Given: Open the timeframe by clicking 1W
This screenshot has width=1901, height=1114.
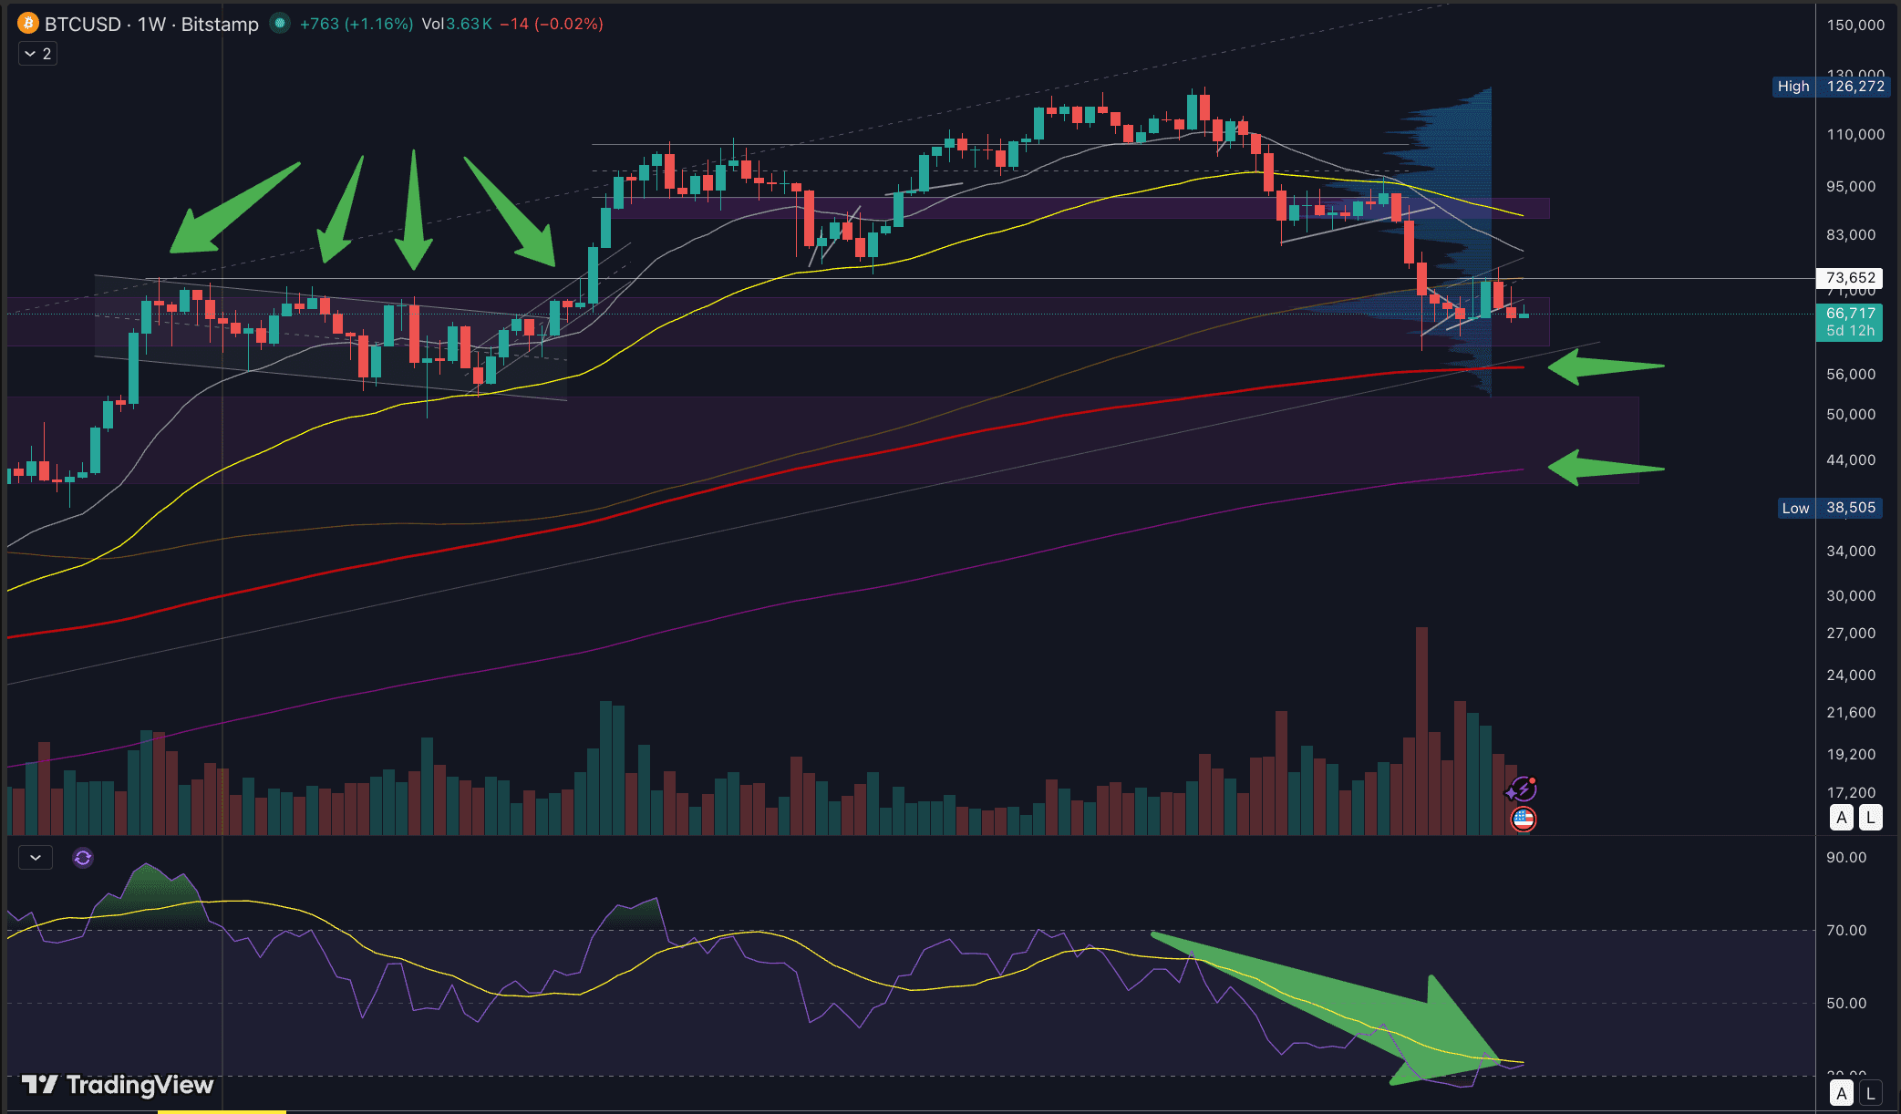Looking at the screenshot, I should pos(149,25).
